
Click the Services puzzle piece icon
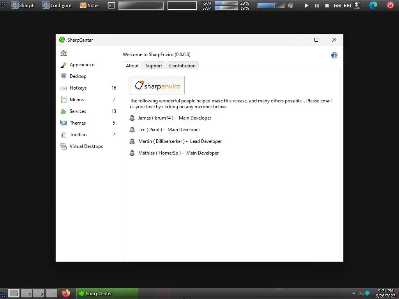pyautogui.click(x=64, y=111)
